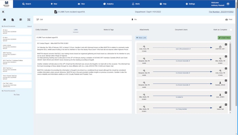Open recent document 3004 Test Doc
Screen dimensions: 238x135
point(17,55)
